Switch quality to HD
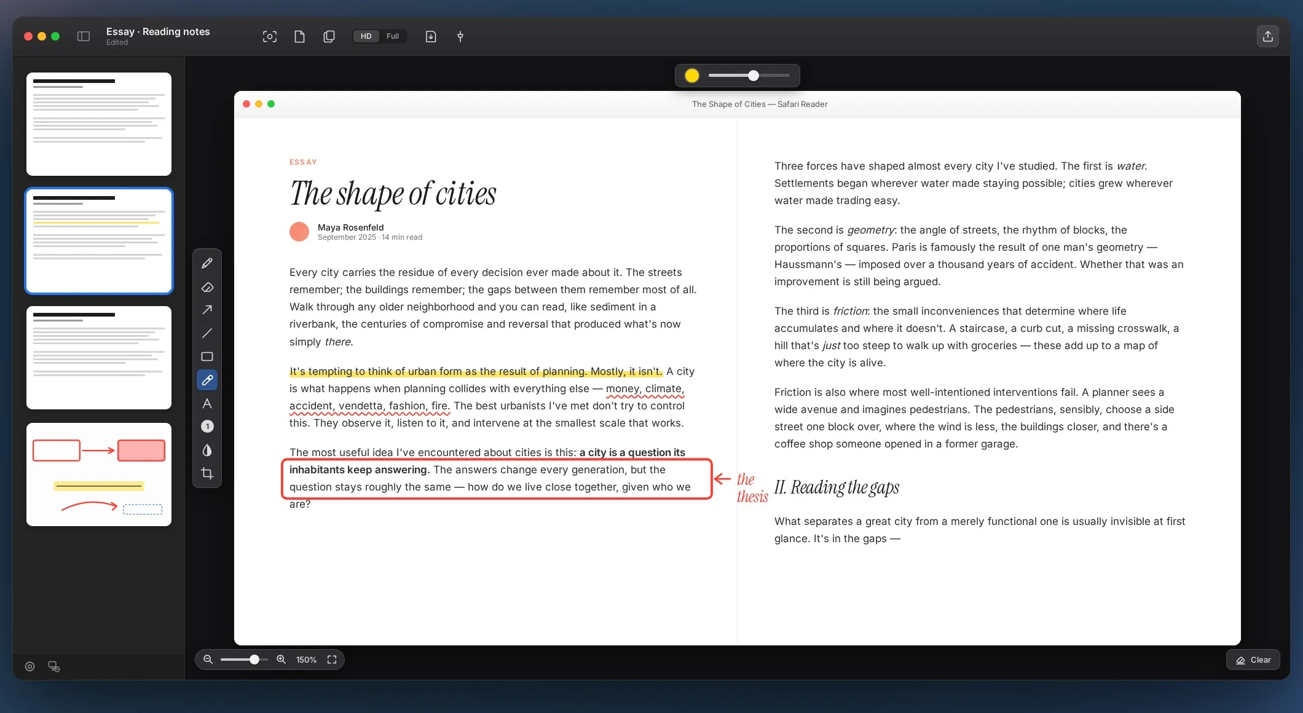The width and height of the screenshot is (1303, 713). pos(366,36)
